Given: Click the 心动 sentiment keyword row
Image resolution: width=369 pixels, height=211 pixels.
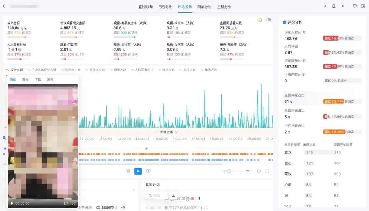Looking at the screenshot, I should [323, 185].
